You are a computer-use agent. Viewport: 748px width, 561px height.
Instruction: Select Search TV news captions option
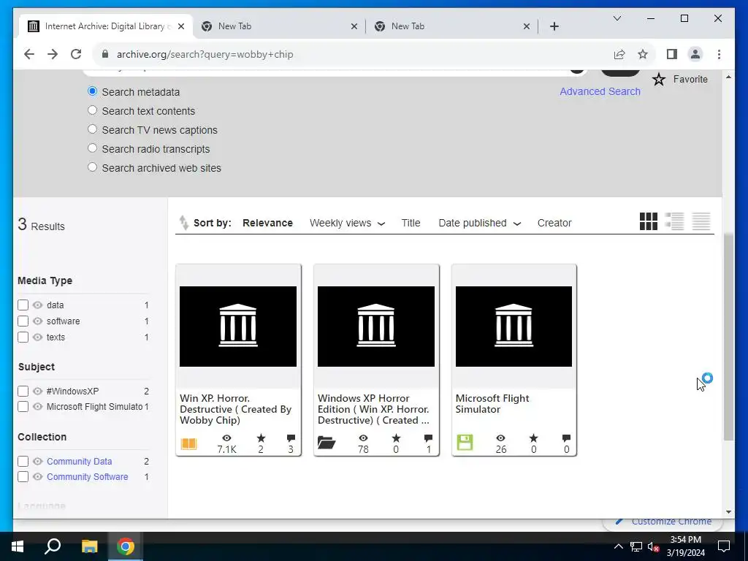pyautogui.click(x=92, y=129)
